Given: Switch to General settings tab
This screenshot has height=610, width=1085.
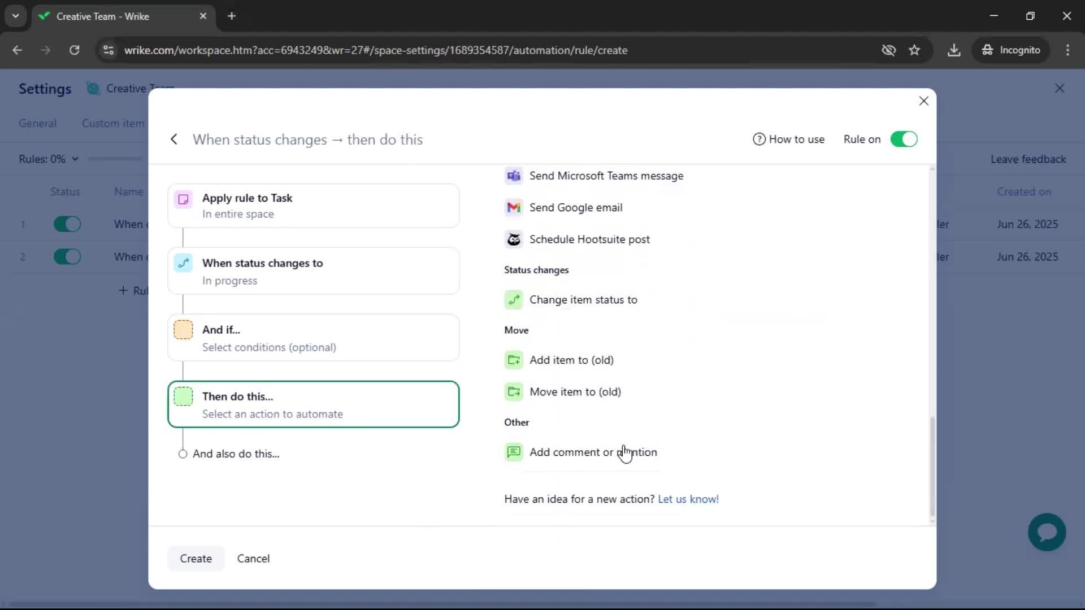Looking at the screenshot, I should [38, 124].
